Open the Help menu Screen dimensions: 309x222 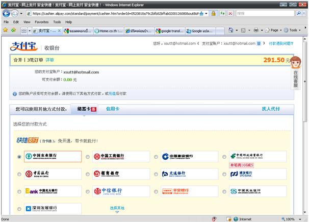coord(68,22)
